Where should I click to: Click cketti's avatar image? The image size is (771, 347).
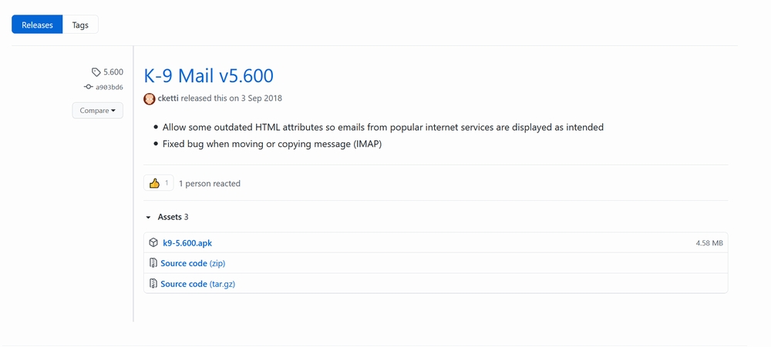tap(150, 98)
